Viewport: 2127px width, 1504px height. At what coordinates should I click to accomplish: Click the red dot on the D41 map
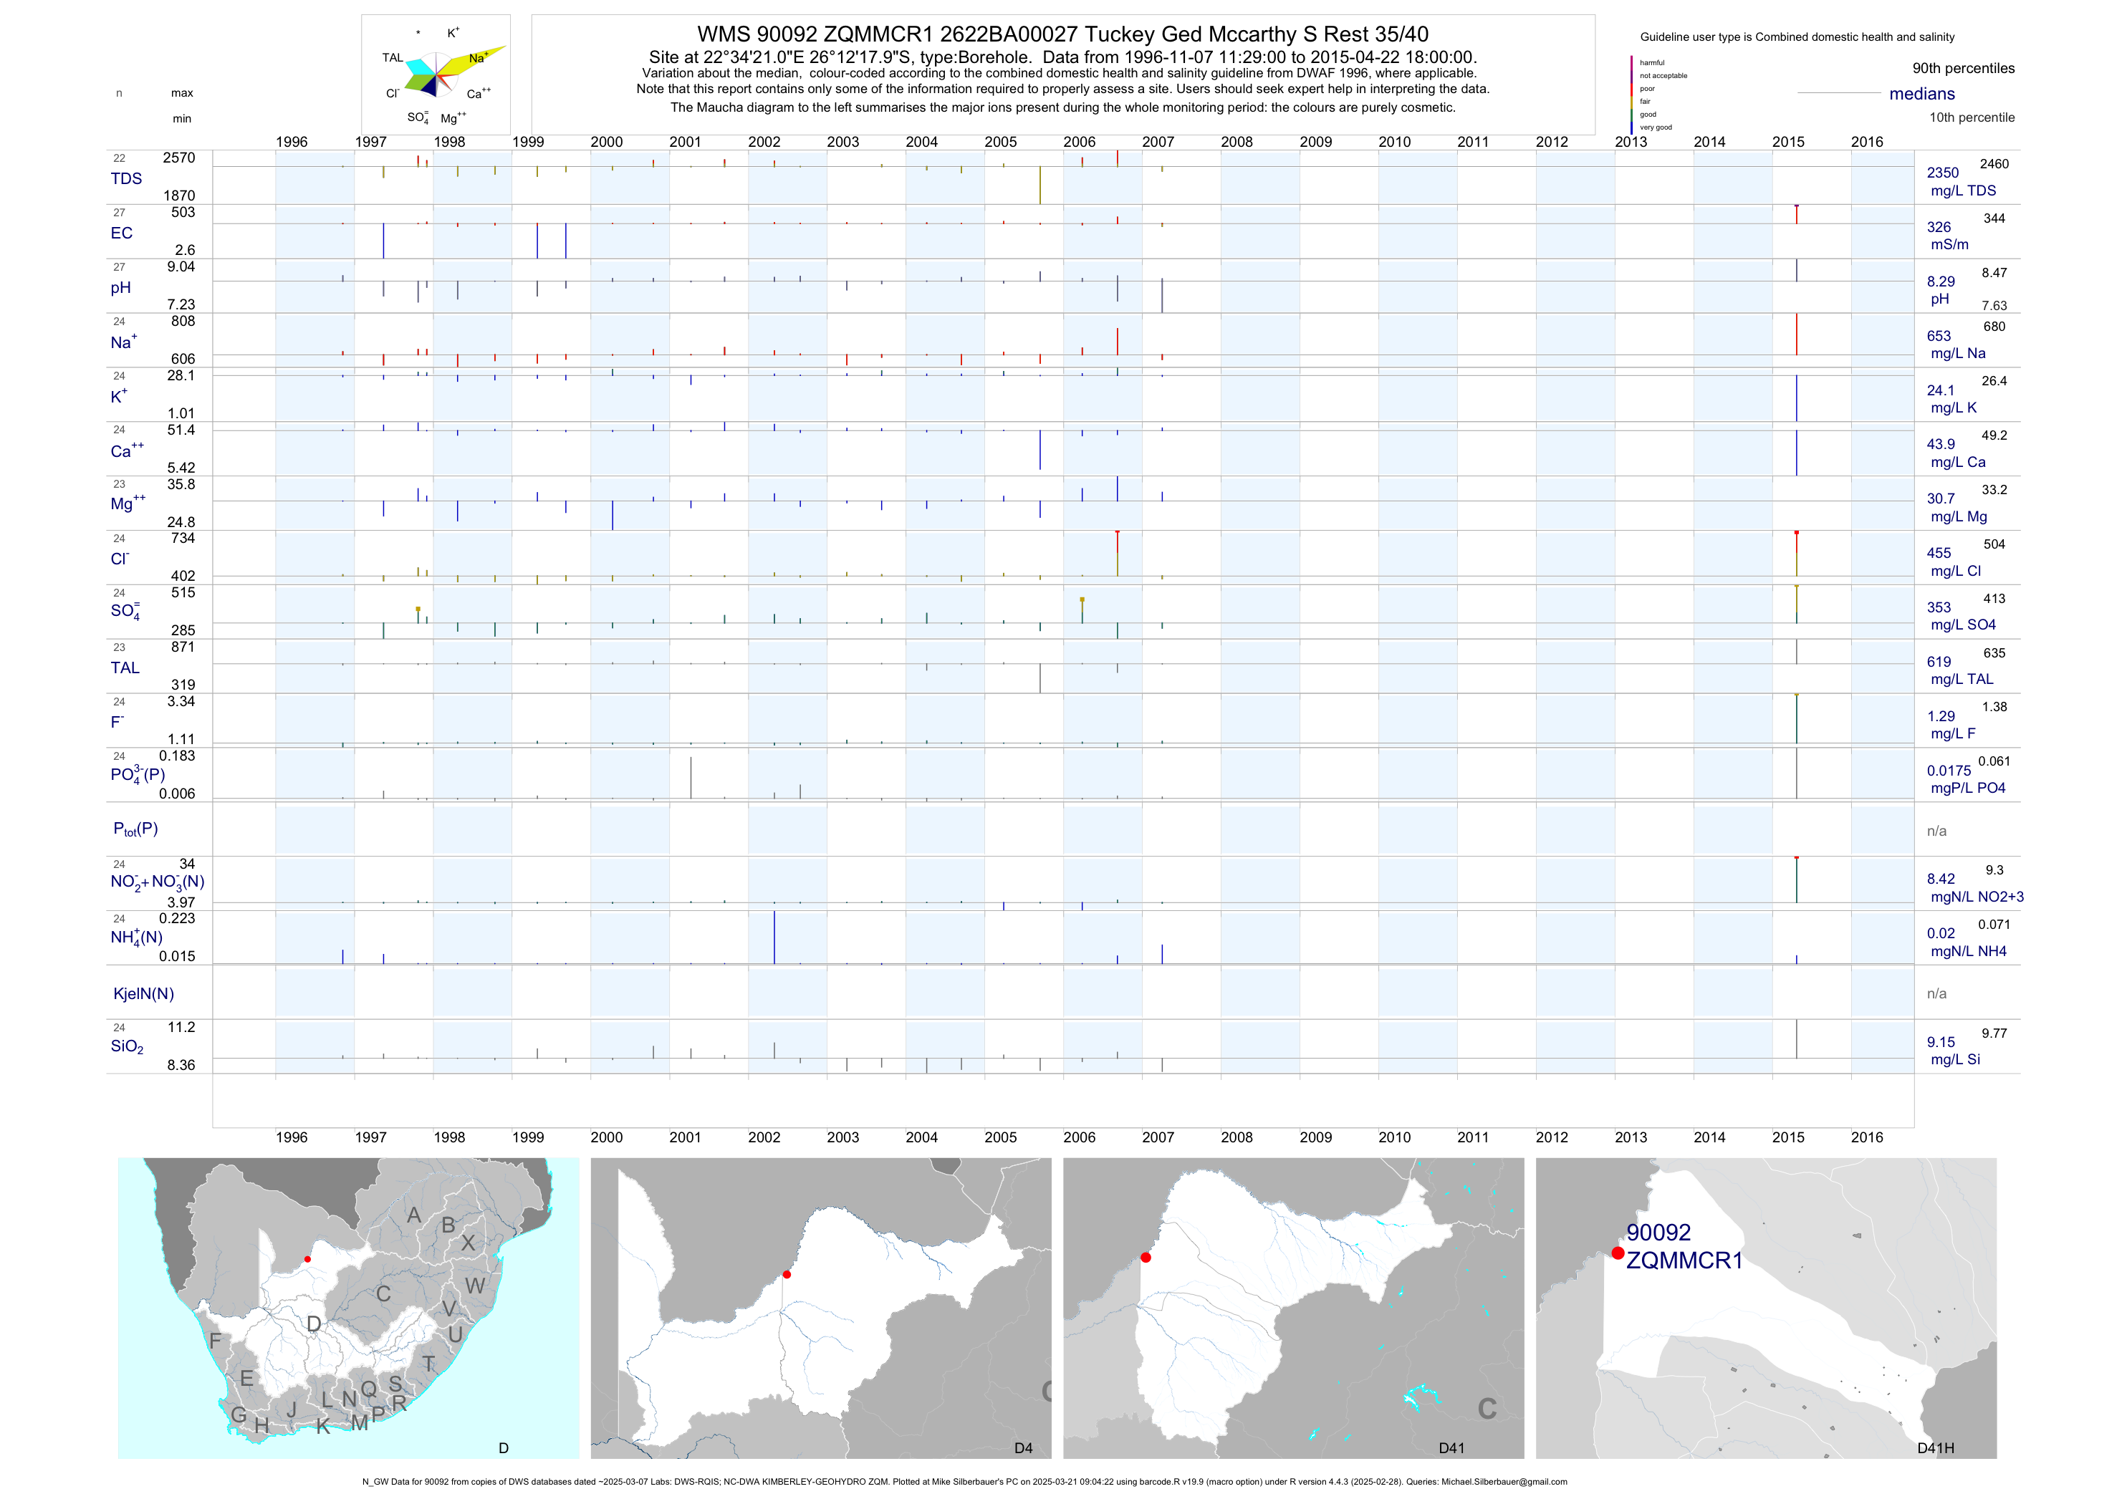click(x=1146, y=1258)
